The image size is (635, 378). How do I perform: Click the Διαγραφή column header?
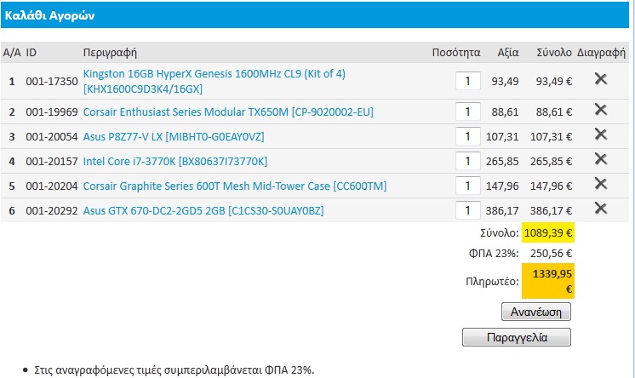point(602,52)
